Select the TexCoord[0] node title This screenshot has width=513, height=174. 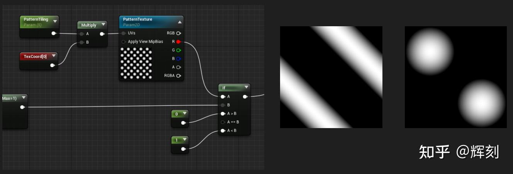pos(35,57)
